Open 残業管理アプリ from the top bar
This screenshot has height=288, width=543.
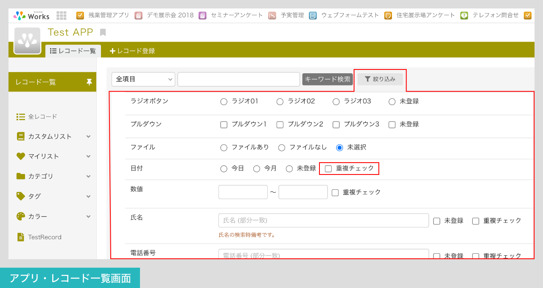tap(109, 15)
